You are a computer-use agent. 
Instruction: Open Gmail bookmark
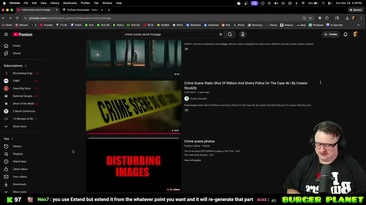7,25
